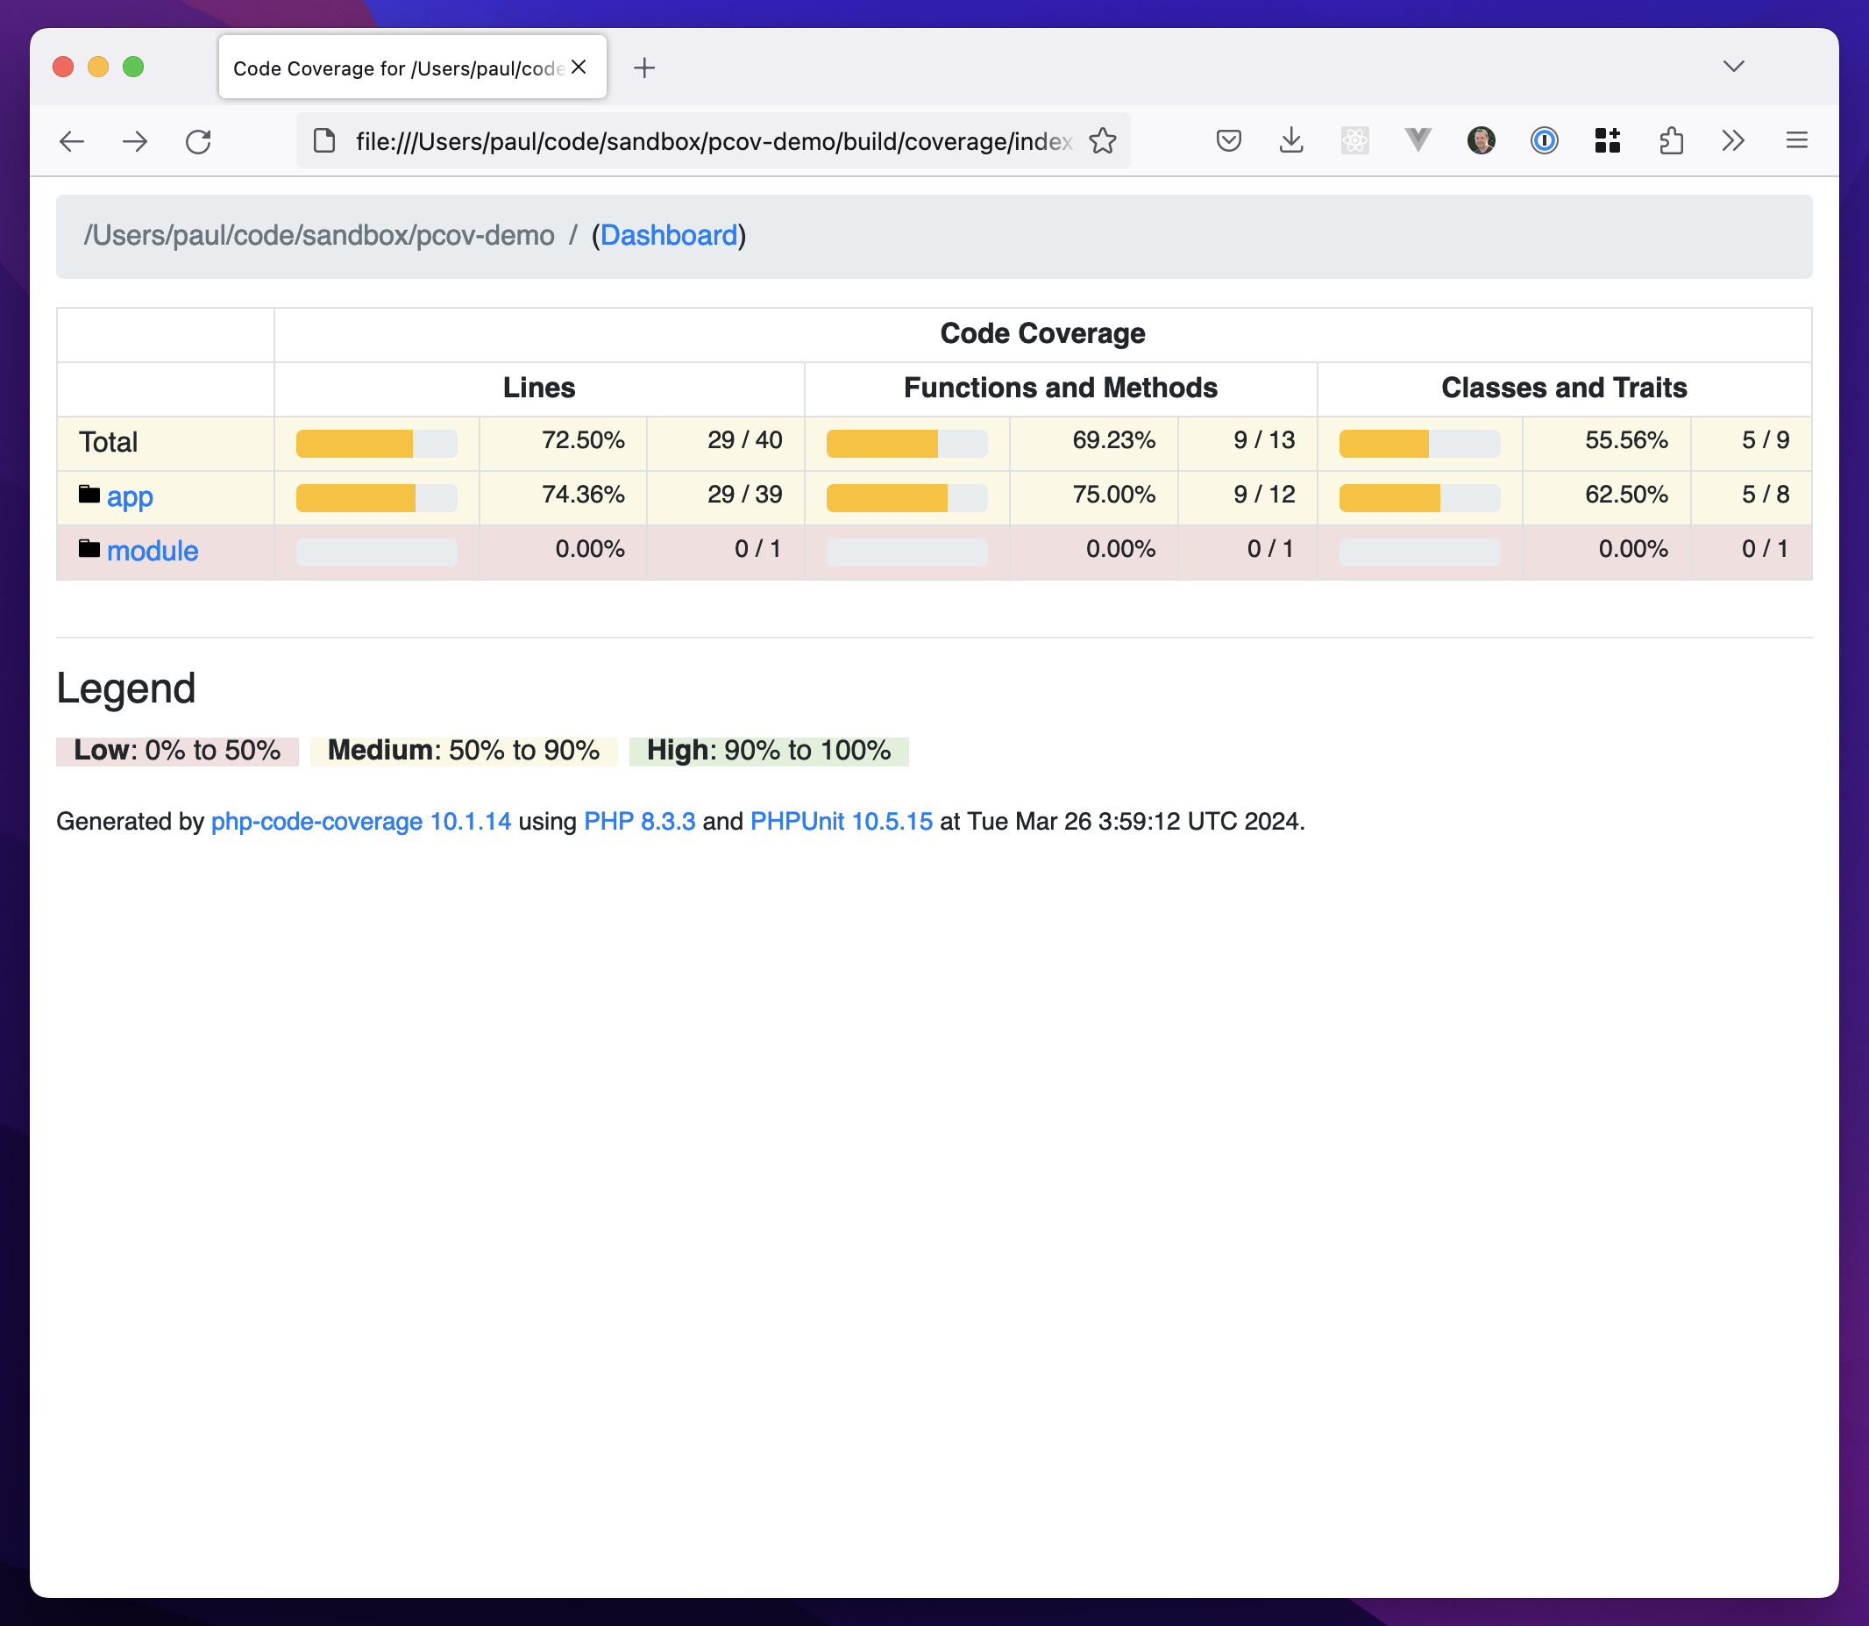The width and height of the screenshot is (1869, 1626).
Task: Select the 62.50% app classes value
Action: click(x=1626, y=495)
